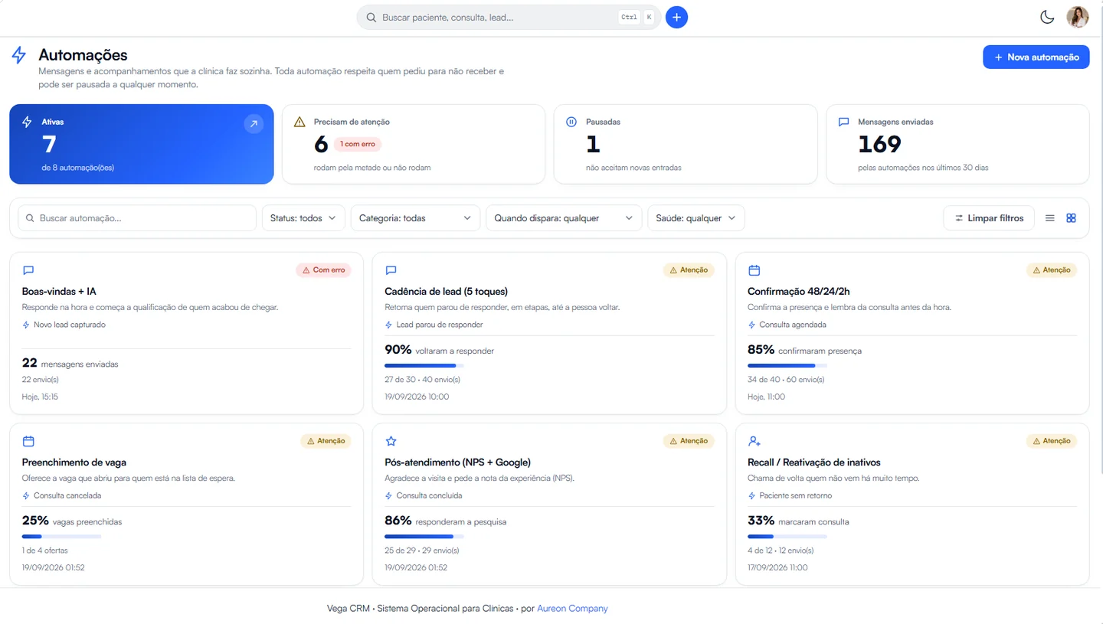Viewport: 1103px width, 624px height.
Task: Click the progress bar under 25% vagas preenchidas
Action: point(61,537)
